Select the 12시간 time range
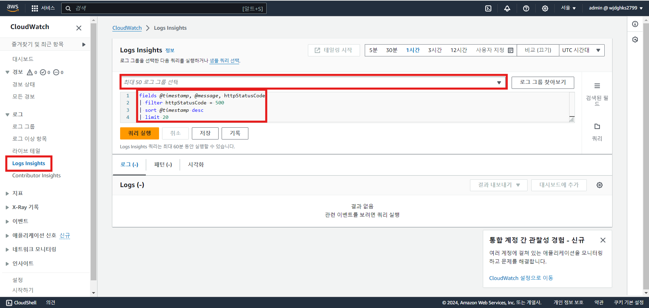649x308 pixels. pyautogui.click(x=458, y=50)
